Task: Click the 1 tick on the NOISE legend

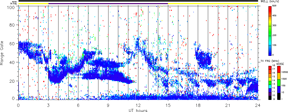Action: tap(282, 99)
